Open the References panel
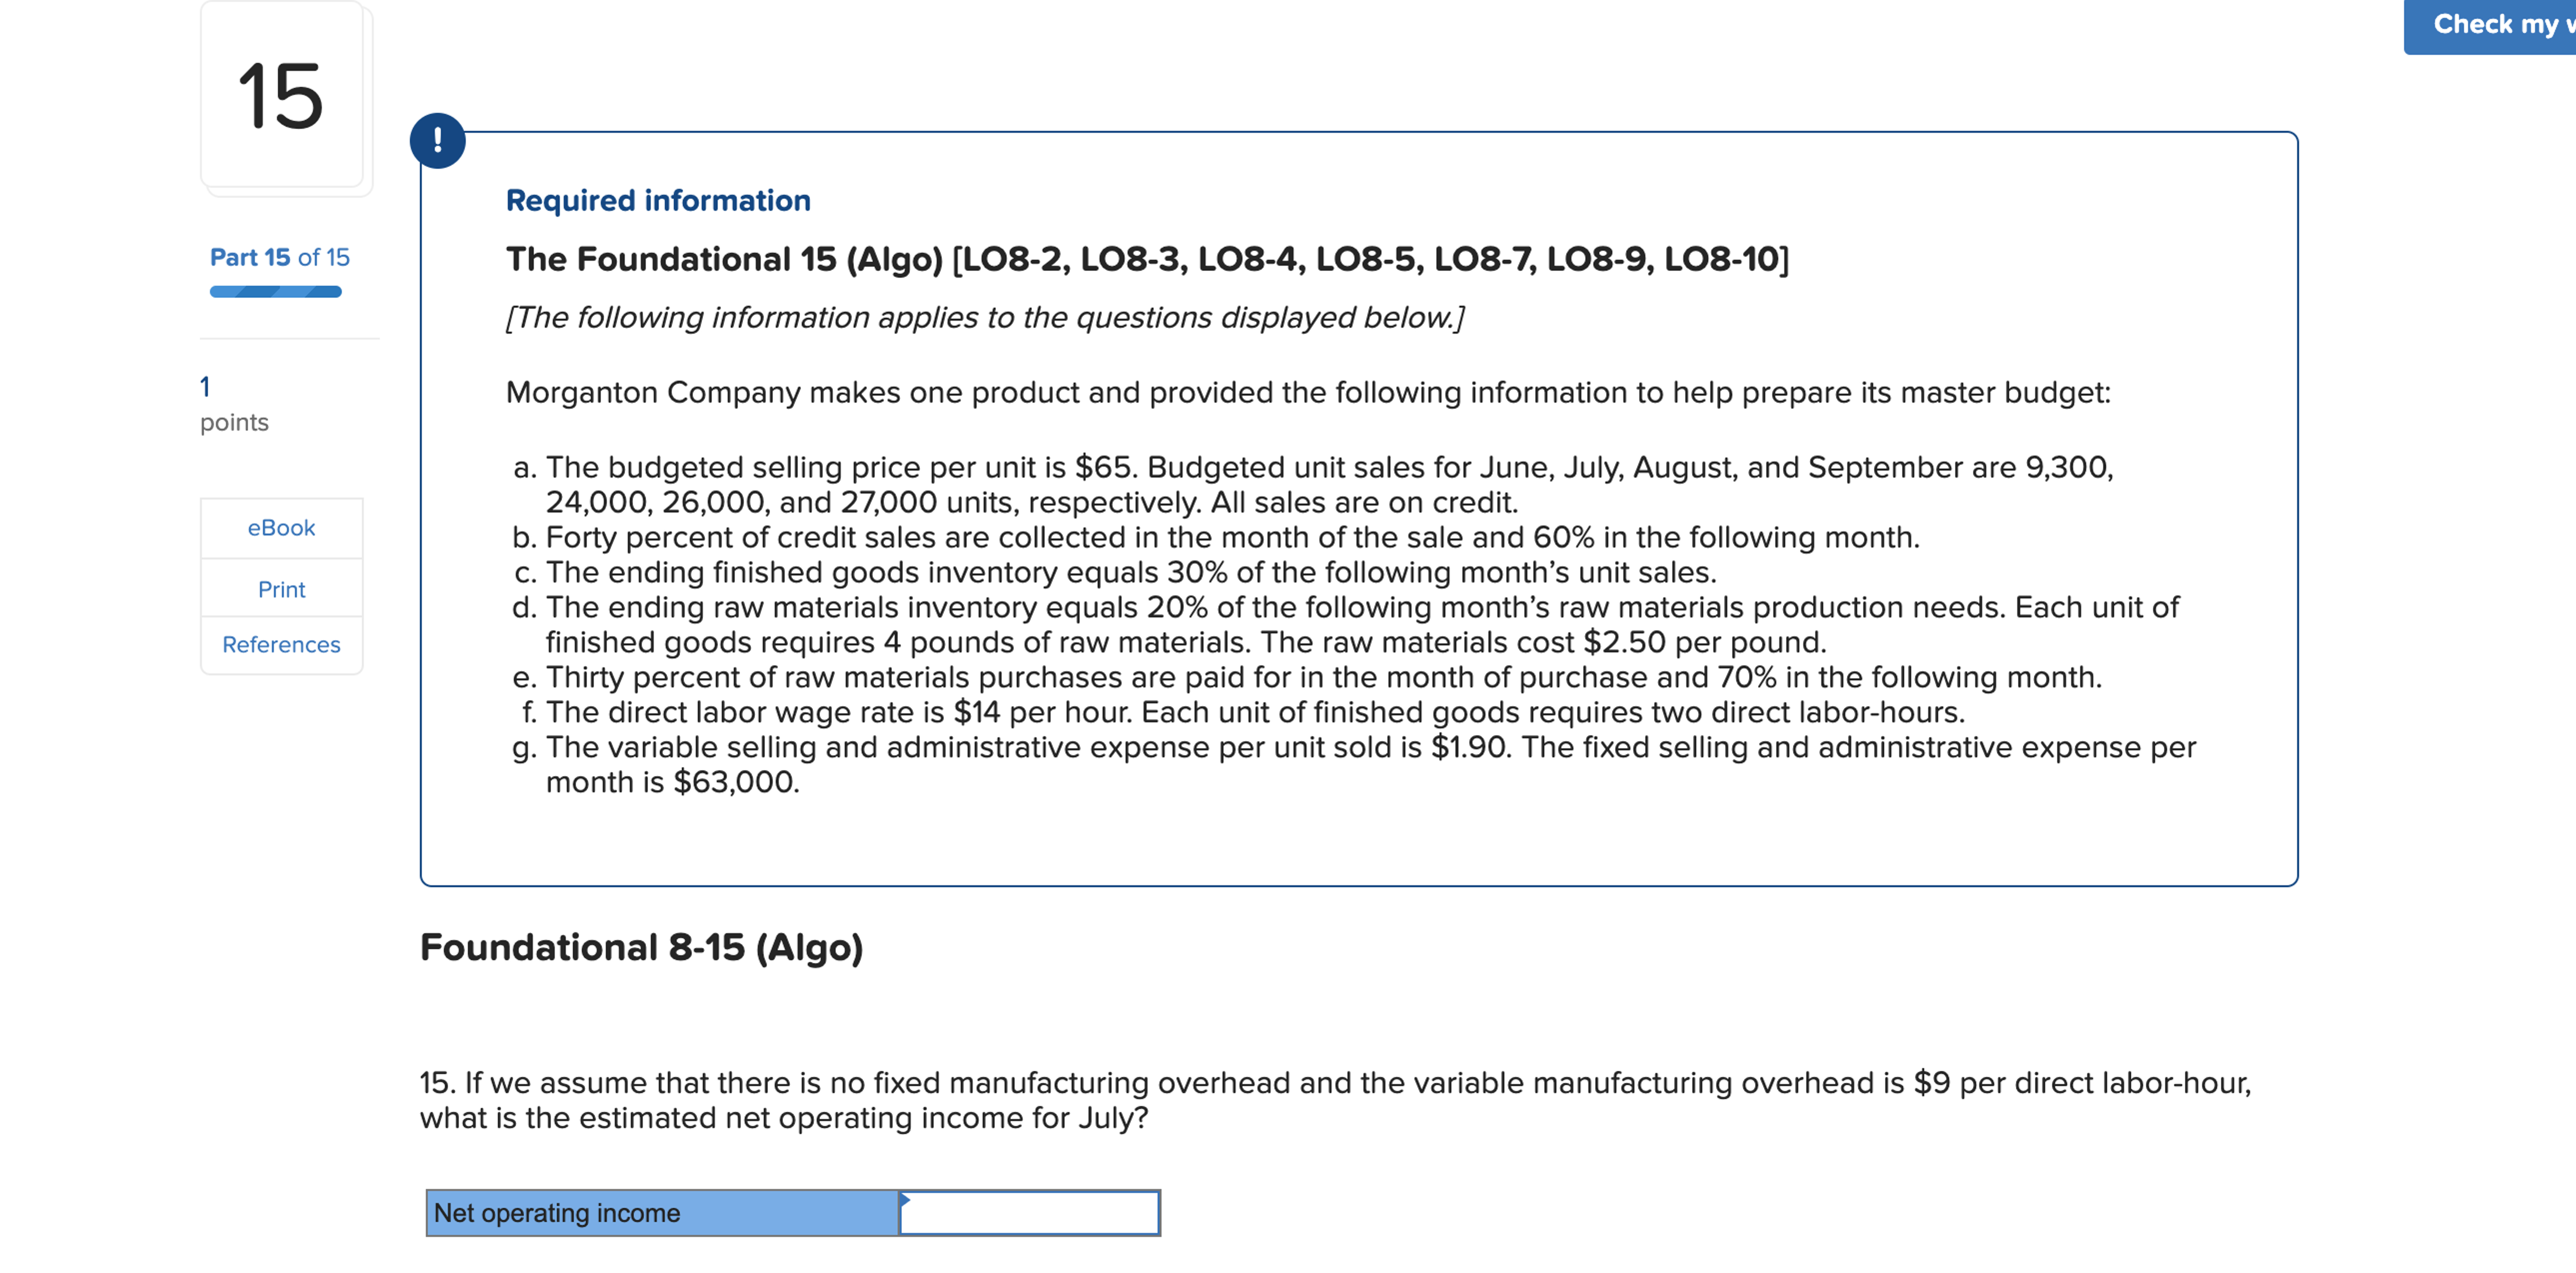This screenshot has width=2576, height=1273. coord(280,644)
